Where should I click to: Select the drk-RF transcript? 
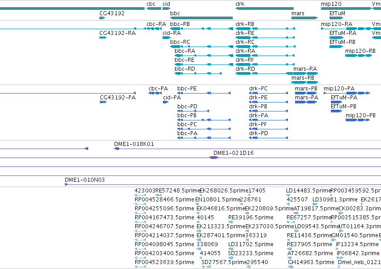[244, 60]
